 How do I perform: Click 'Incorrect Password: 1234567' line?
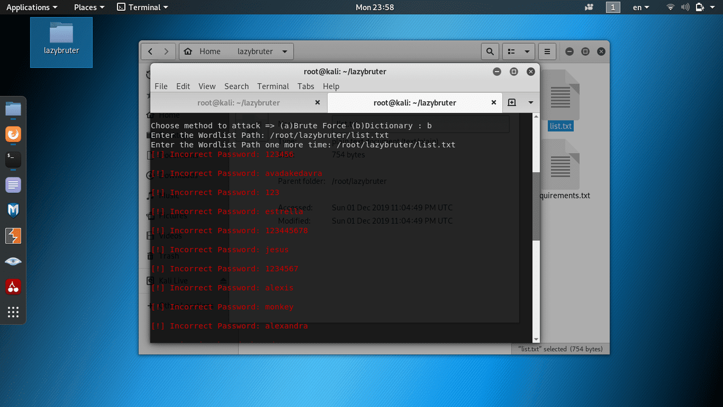(224, 269)
